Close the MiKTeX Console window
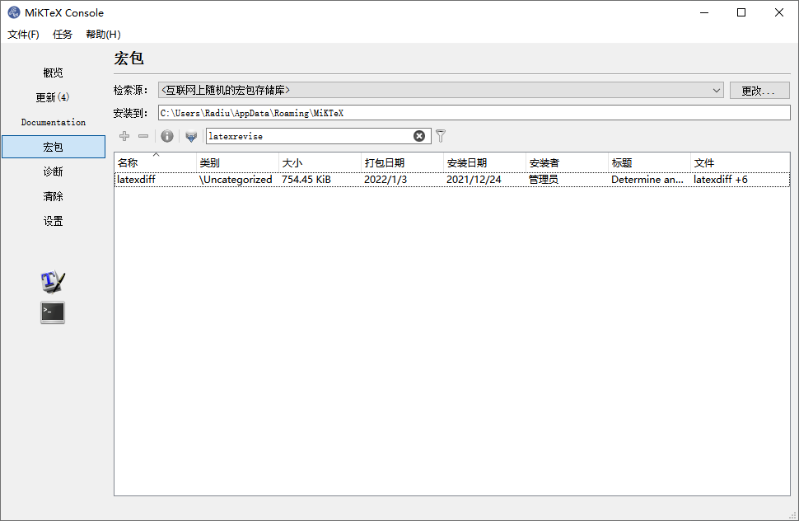 [779, 12]
